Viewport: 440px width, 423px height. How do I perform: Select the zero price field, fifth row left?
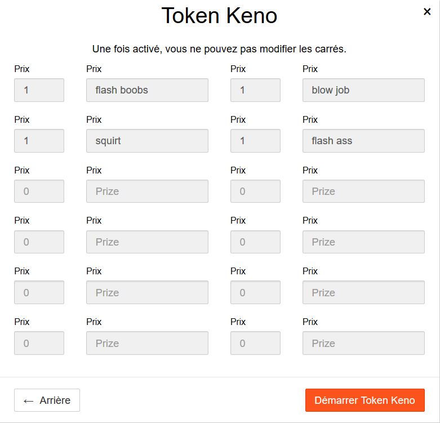[x=39, y=293]
